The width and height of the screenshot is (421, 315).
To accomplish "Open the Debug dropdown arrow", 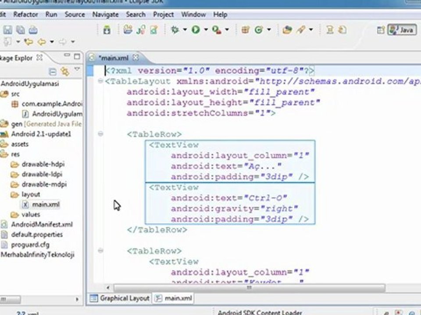I will click(185, 29).
